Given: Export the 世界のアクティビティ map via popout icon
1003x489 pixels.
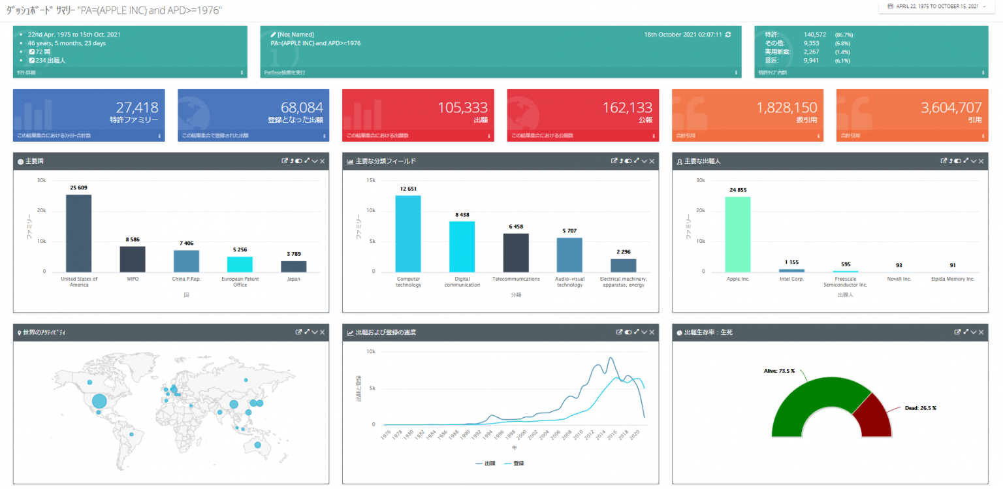Looking at the screenshot, I should 298,332.
